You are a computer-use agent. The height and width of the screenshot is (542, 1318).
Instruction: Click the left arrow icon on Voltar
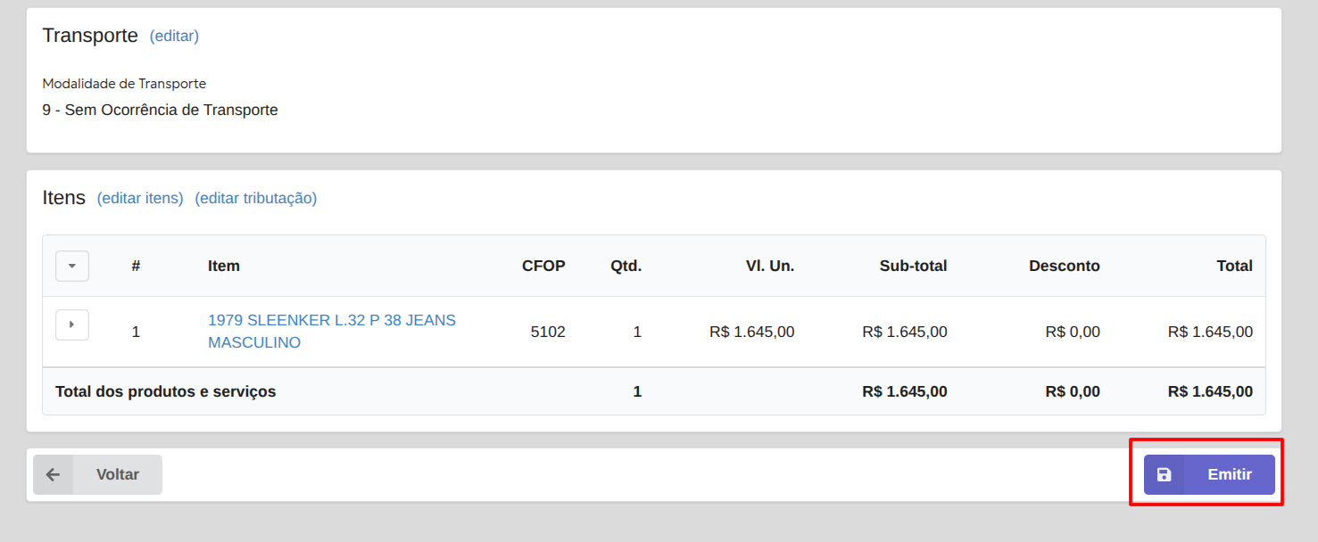[x=53, y=474]
